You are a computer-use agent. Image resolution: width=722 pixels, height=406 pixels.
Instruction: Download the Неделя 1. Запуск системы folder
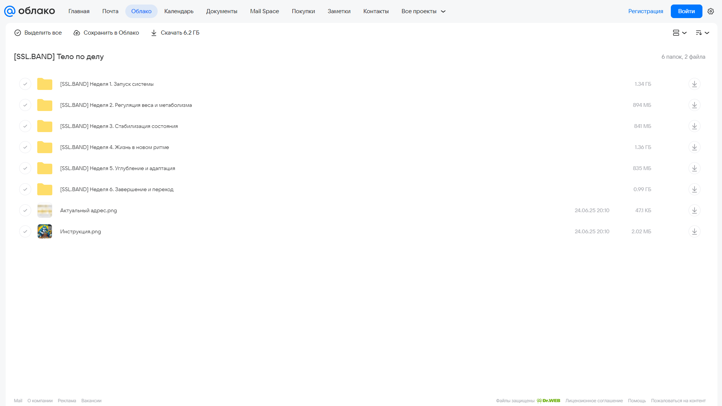694,84
